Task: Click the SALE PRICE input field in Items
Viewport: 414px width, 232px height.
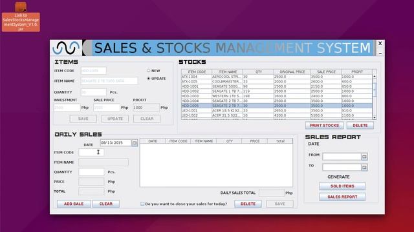Action: coord(107,108)
